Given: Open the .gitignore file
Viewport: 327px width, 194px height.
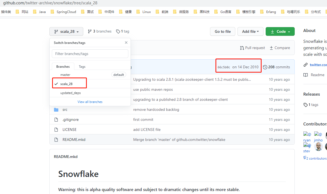Looking at the screenshot, I should [71, 119].
